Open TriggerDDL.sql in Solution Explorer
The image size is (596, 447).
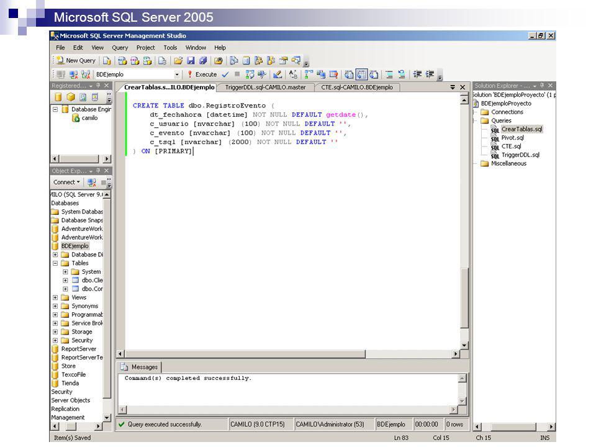coord(520,155)
